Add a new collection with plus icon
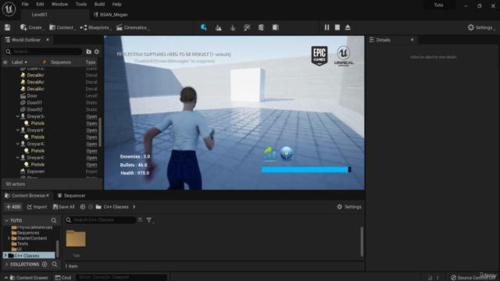This screenshot has height=281, width=500. 45,264
